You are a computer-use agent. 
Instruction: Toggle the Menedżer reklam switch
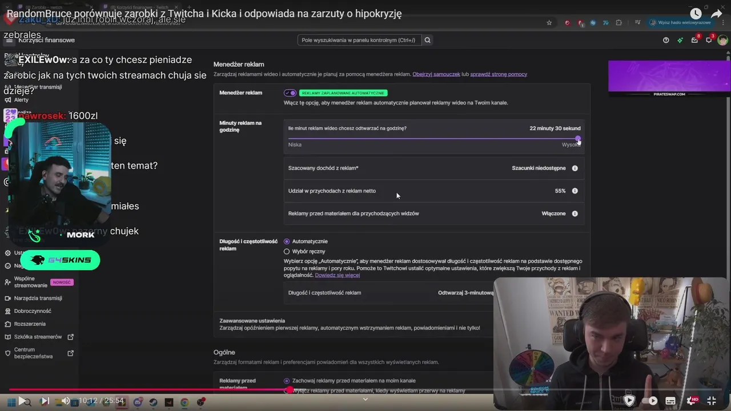tap(290, 93)
